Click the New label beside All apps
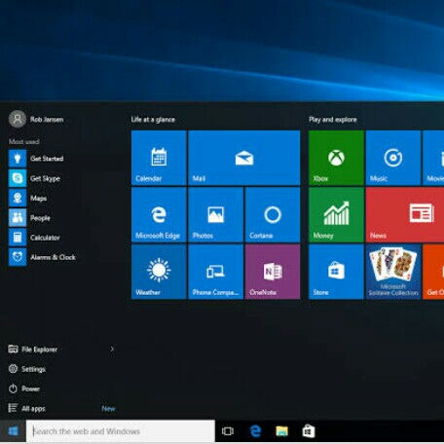This screenshot has height=444, width=444. coord(108,409)
